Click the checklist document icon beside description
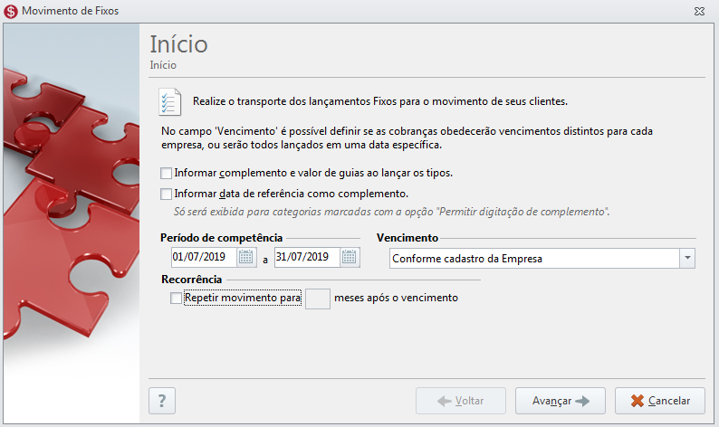The image size is (719, 427). [169, 101]
